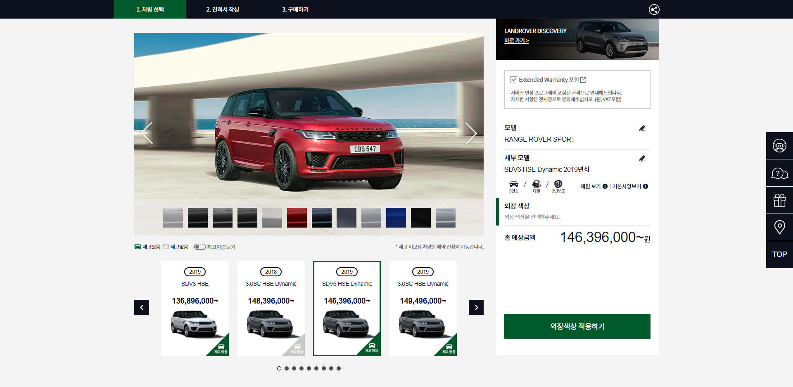
Task: Open the location pin sidebar icon
Action: (779, 228)
